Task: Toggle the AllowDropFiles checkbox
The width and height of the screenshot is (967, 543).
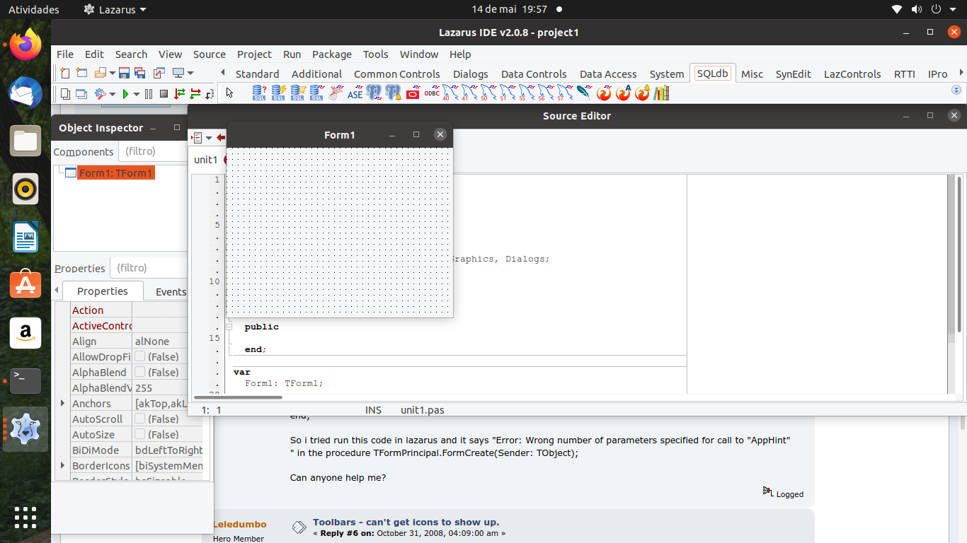Action: (x=140, y=357)
